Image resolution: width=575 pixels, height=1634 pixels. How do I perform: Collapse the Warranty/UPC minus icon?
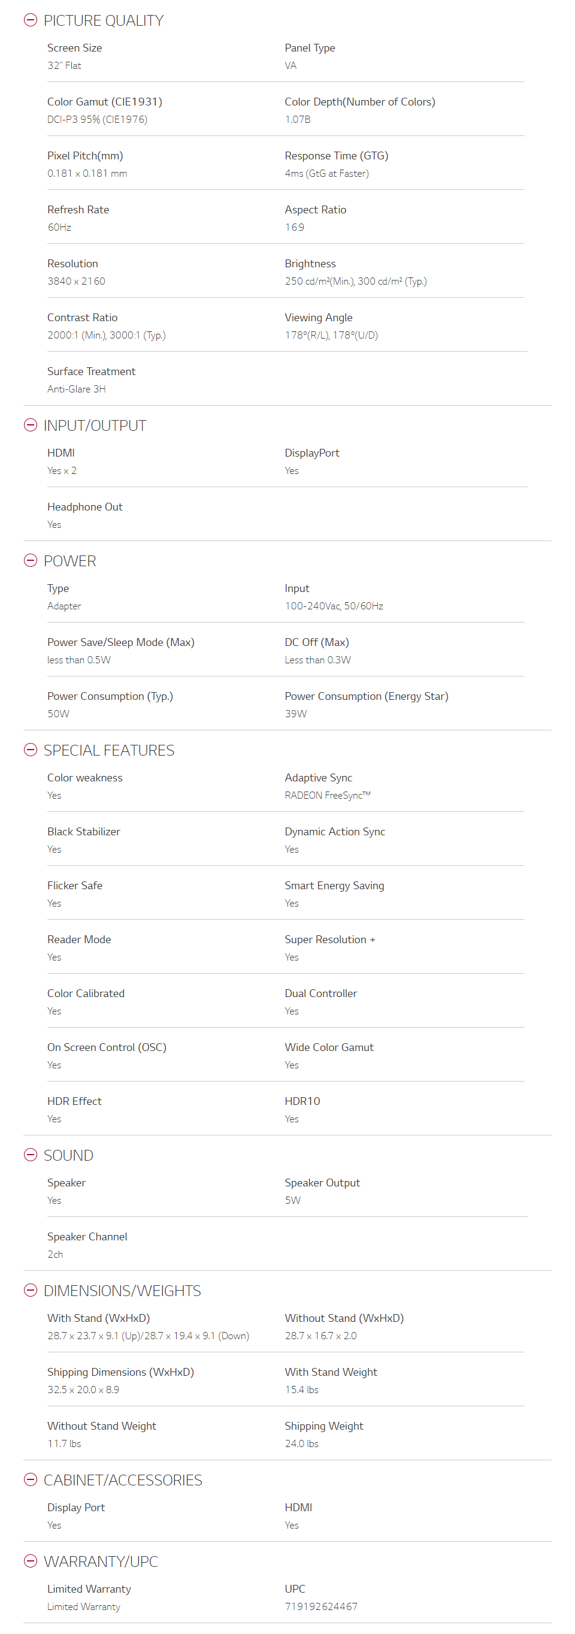point(31,1560)
